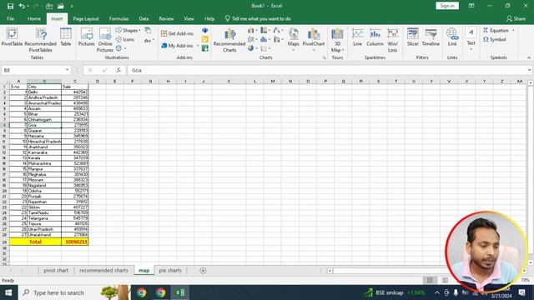Open Windows Start menu
Screen dimensions: 534x300
click(x=8, y=292)
